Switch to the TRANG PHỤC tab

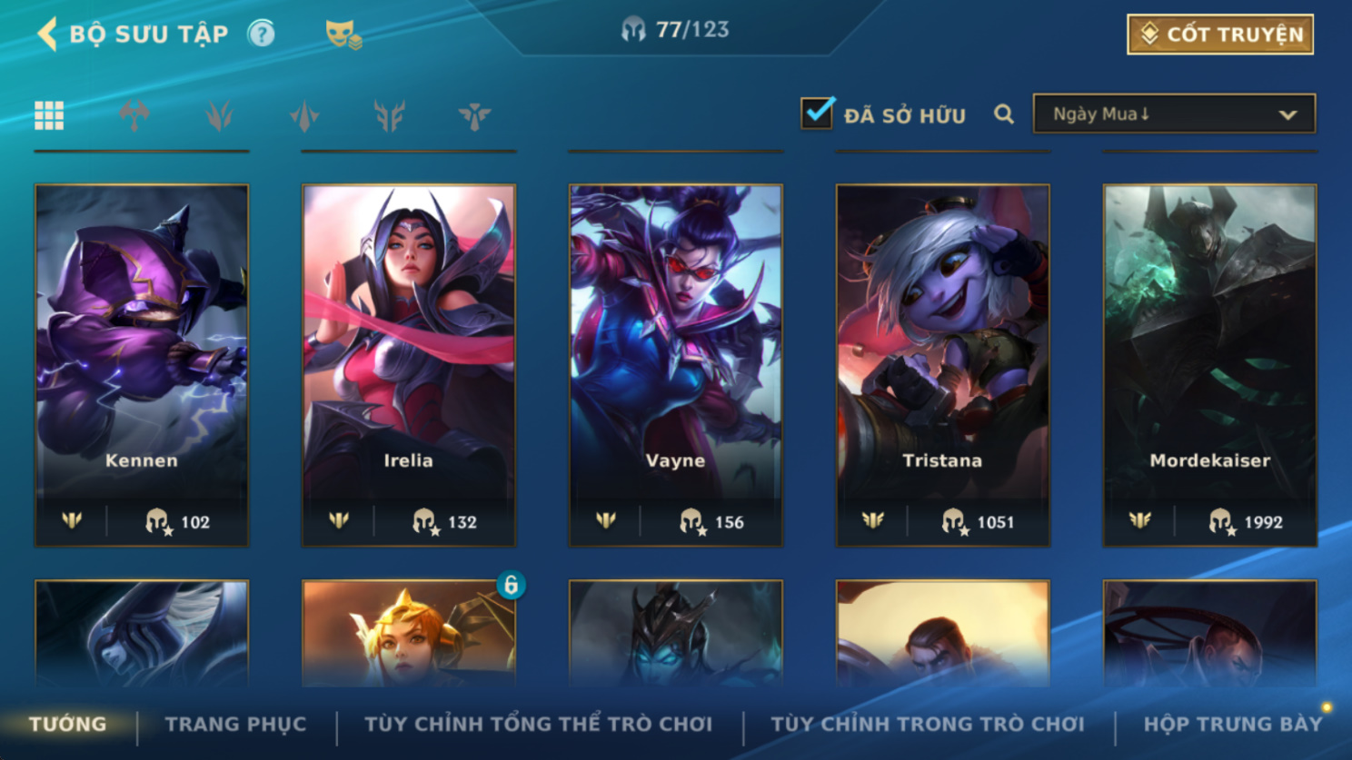pyautogui.click(x=235, y=724)
